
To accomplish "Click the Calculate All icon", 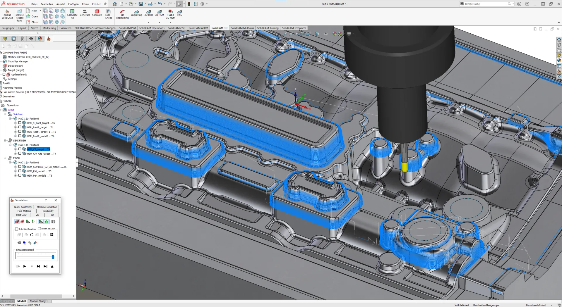I will tap(72, 14).
